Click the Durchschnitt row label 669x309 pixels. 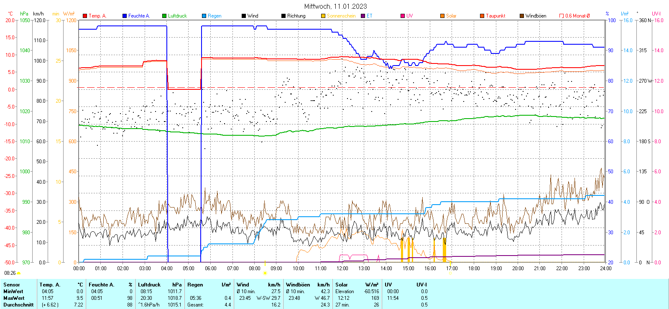(18, 305)
